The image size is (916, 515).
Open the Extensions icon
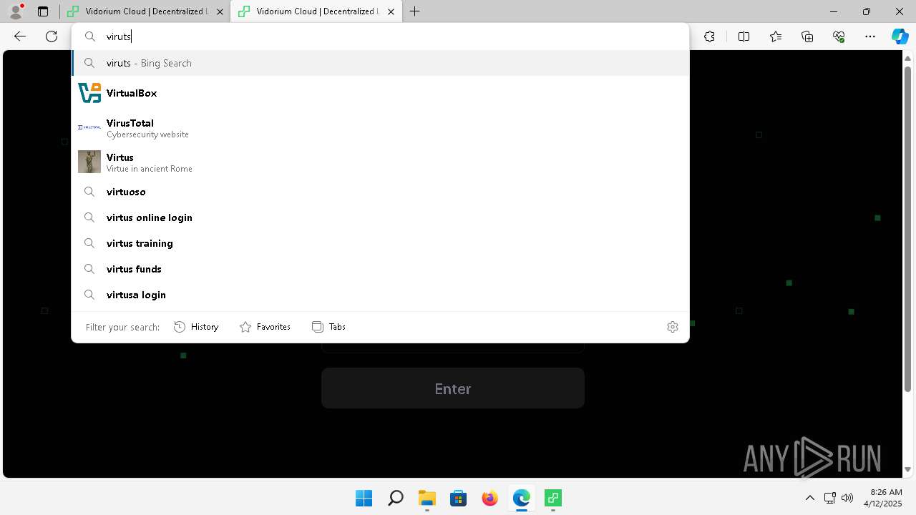point(709,36)
